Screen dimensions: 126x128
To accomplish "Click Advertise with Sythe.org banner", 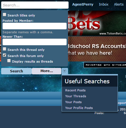I will (x=105, y=65).
